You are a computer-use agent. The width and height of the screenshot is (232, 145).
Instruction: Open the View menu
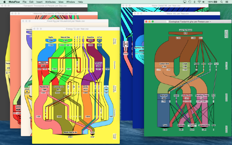click(x=61, y=2)
